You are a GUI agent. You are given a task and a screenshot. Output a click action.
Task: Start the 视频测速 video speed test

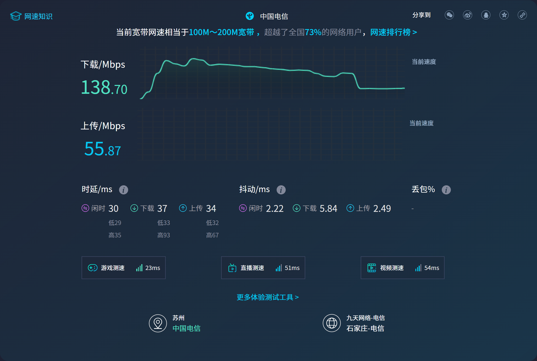pyautogui.click(x=402, y=268)
